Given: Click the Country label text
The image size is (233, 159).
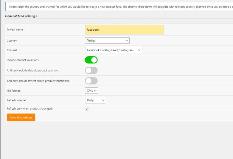Looking at the screenshot, I should tap(13, 40).
